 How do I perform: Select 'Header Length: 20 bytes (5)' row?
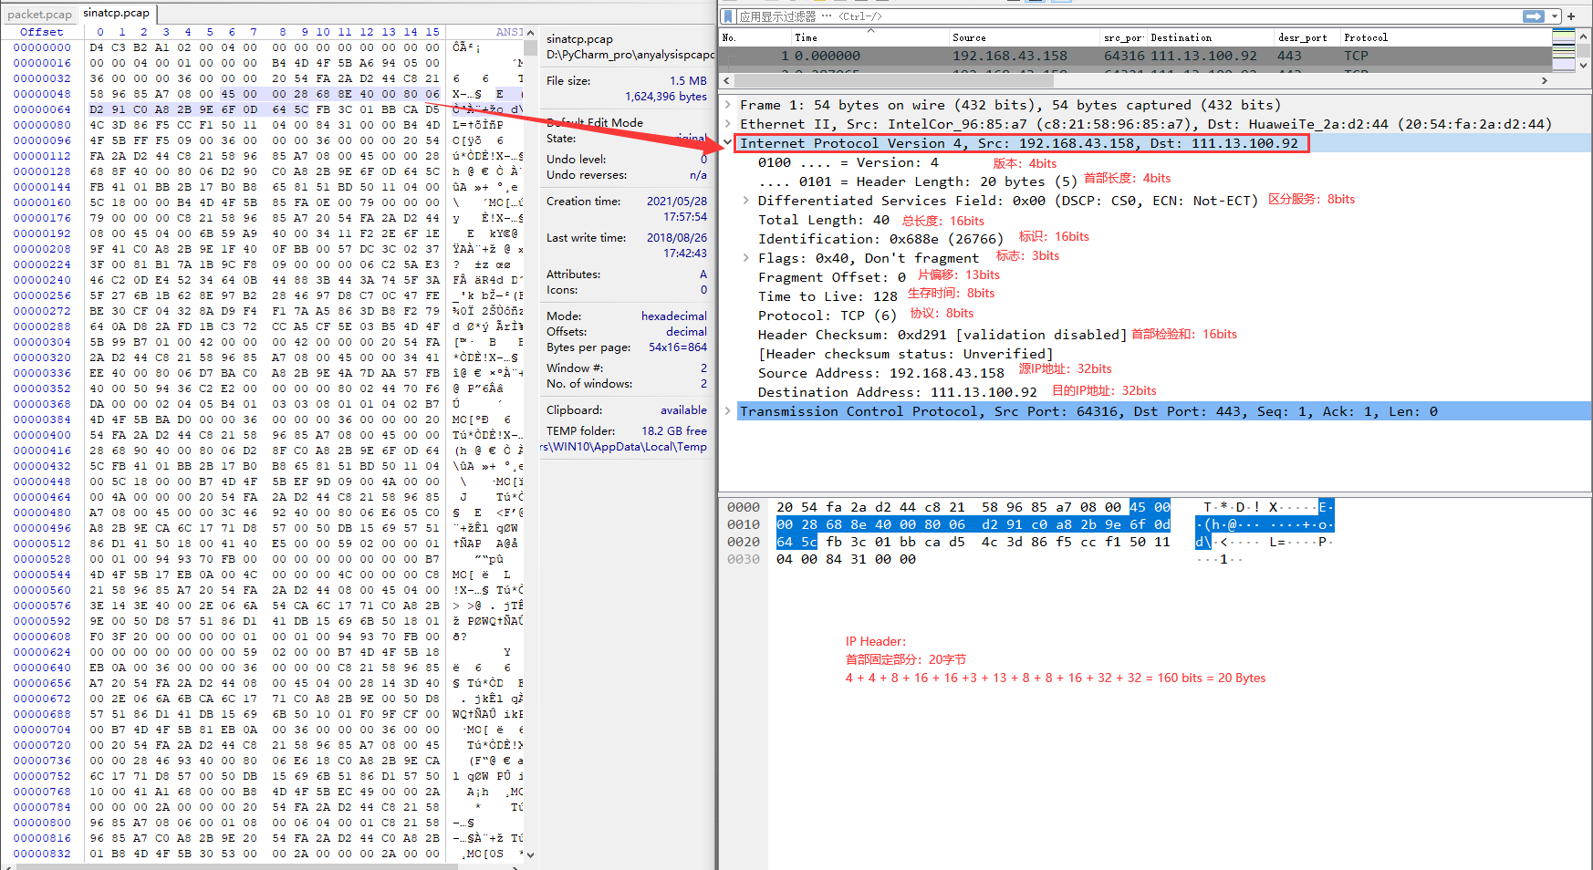[918, 181]
